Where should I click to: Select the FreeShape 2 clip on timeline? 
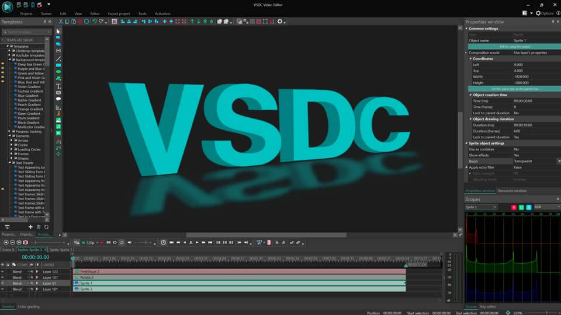click(240, 271)
